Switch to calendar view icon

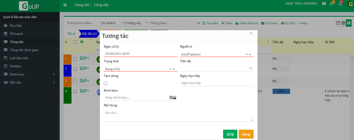pos(343,23)
